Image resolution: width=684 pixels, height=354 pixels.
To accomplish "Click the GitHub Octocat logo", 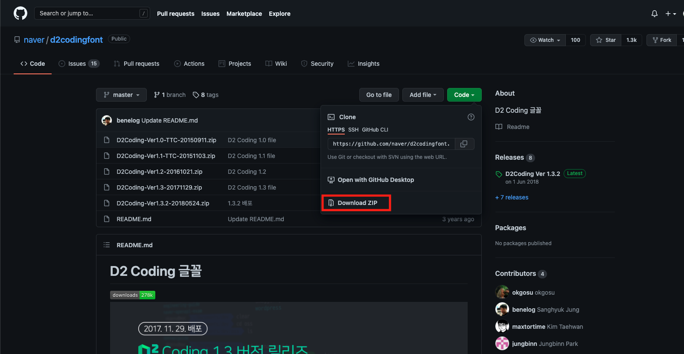I will 20,13.
